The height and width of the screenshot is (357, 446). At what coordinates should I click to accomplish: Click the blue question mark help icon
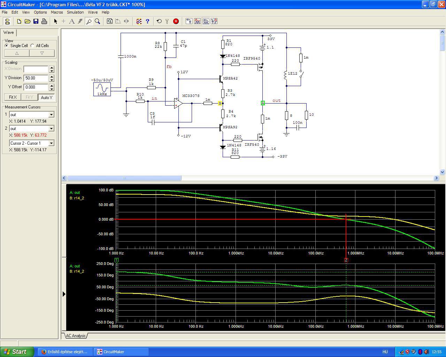147,21
